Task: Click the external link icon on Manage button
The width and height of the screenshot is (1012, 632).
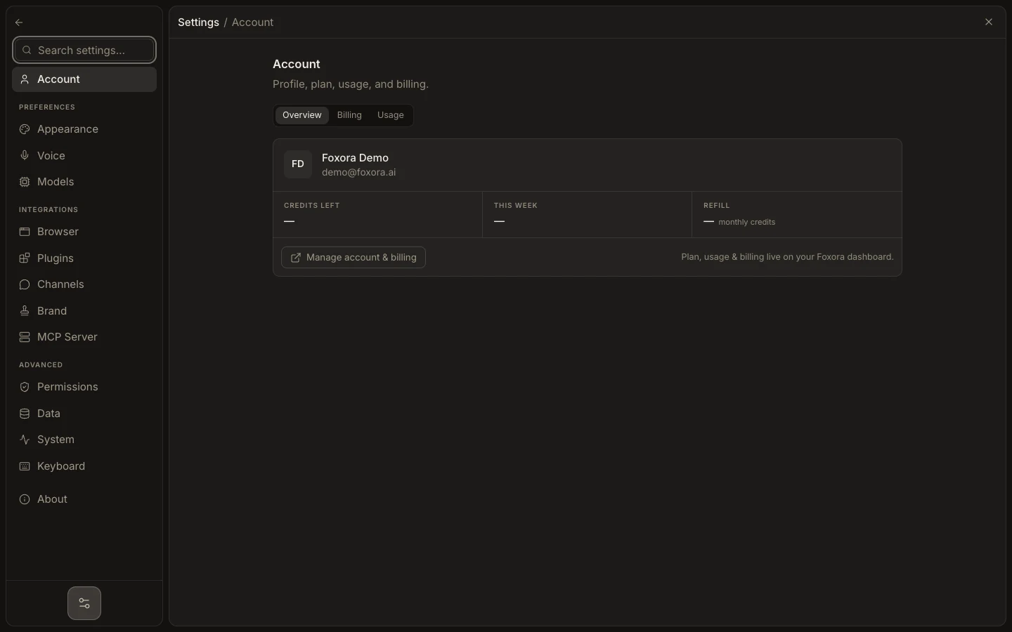Action: pos(296,258)
